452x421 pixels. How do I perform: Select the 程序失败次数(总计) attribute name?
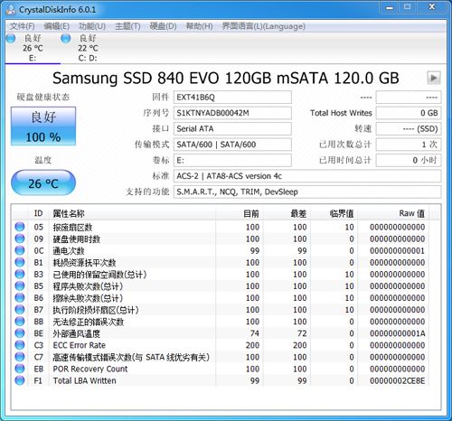tap(88, 286)
